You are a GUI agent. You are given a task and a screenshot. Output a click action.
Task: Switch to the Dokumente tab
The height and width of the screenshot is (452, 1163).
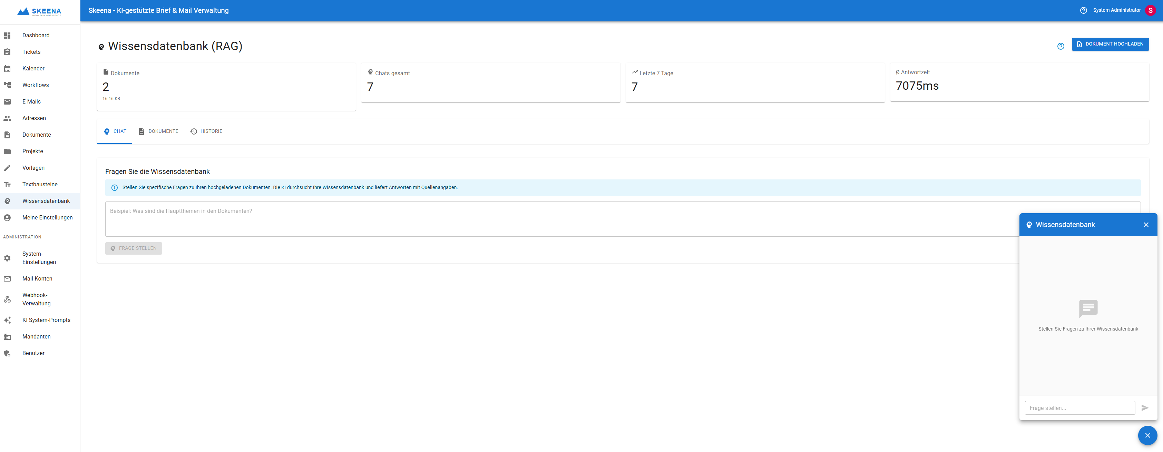click(158, 131)
